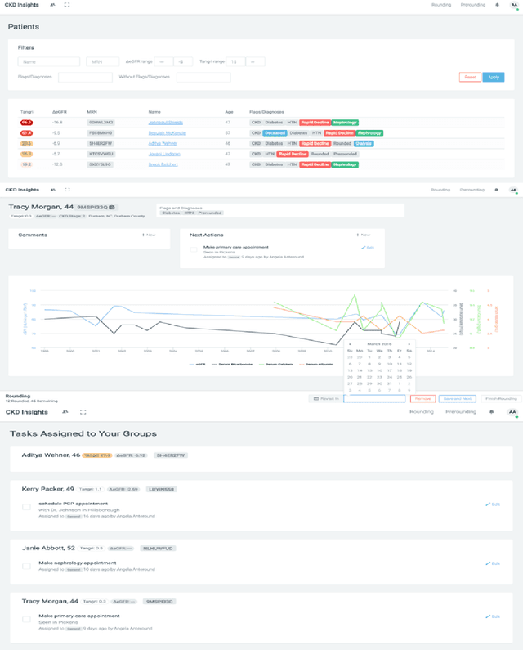The width and height of the screenshot is (523, 650).
Task: Open the Without Flags/Diagnoses filter dropdown
Action: click(203, 77)
